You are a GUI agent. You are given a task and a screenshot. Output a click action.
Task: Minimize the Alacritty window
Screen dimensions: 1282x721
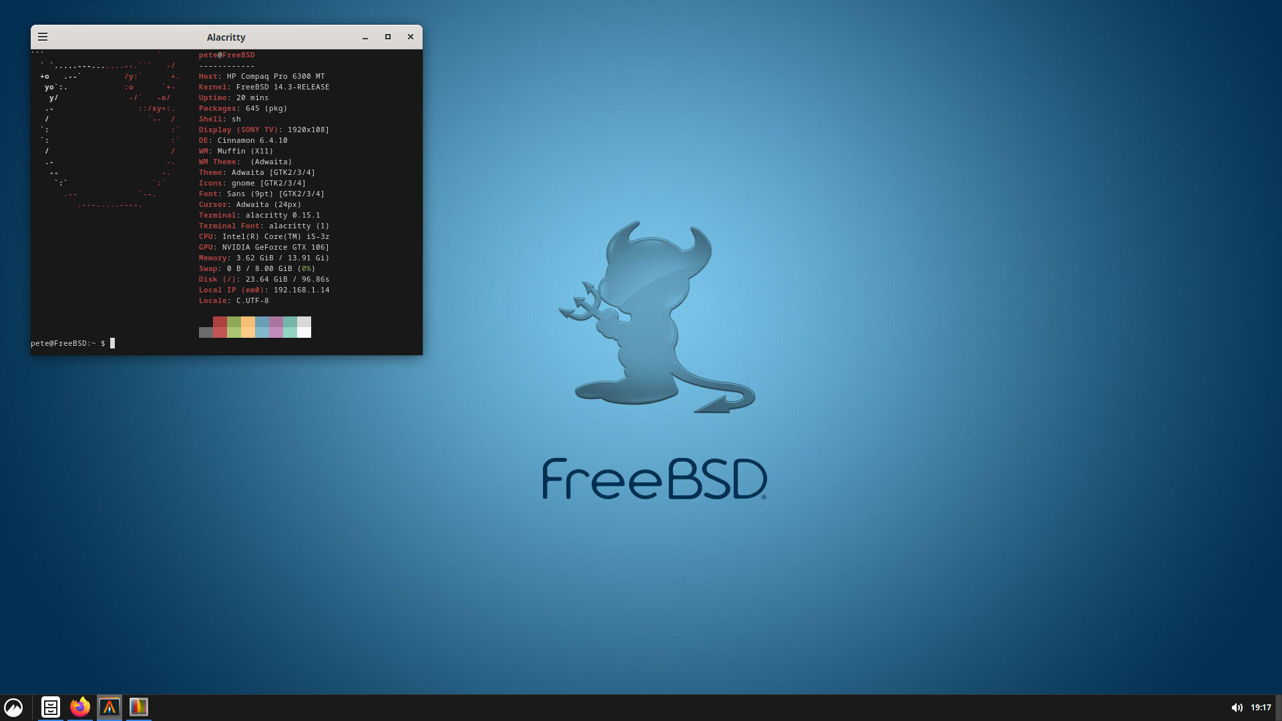tap(365, 37)
